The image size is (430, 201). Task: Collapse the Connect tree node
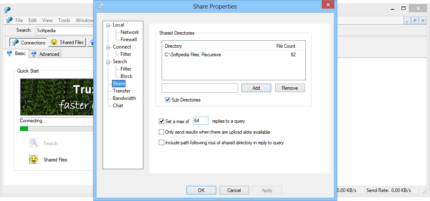point(108,47)
